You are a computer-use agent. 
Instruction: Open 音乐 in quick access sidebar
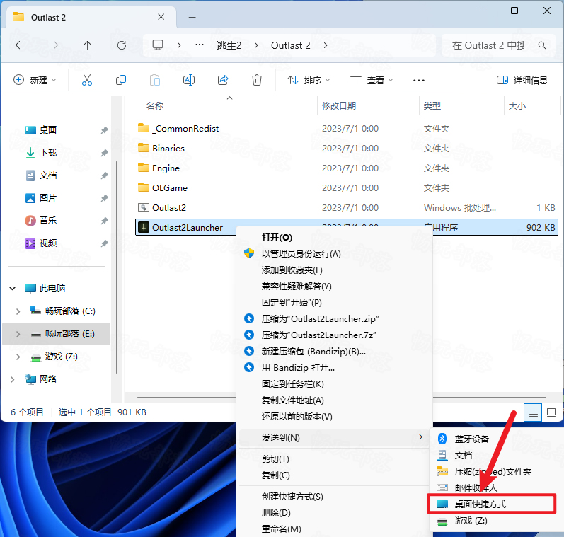(47, 220)
